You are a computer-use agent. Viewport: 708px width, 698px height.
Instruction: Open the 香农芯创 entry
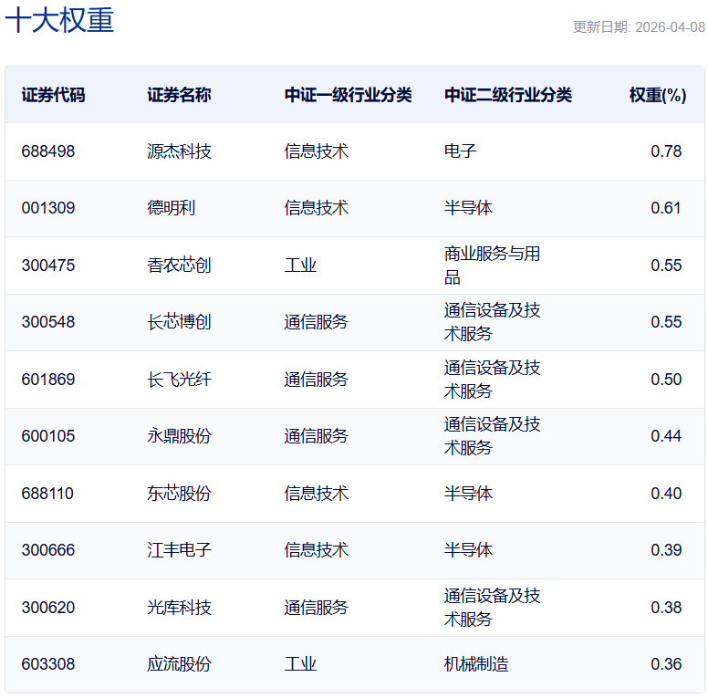pos(179,266)
